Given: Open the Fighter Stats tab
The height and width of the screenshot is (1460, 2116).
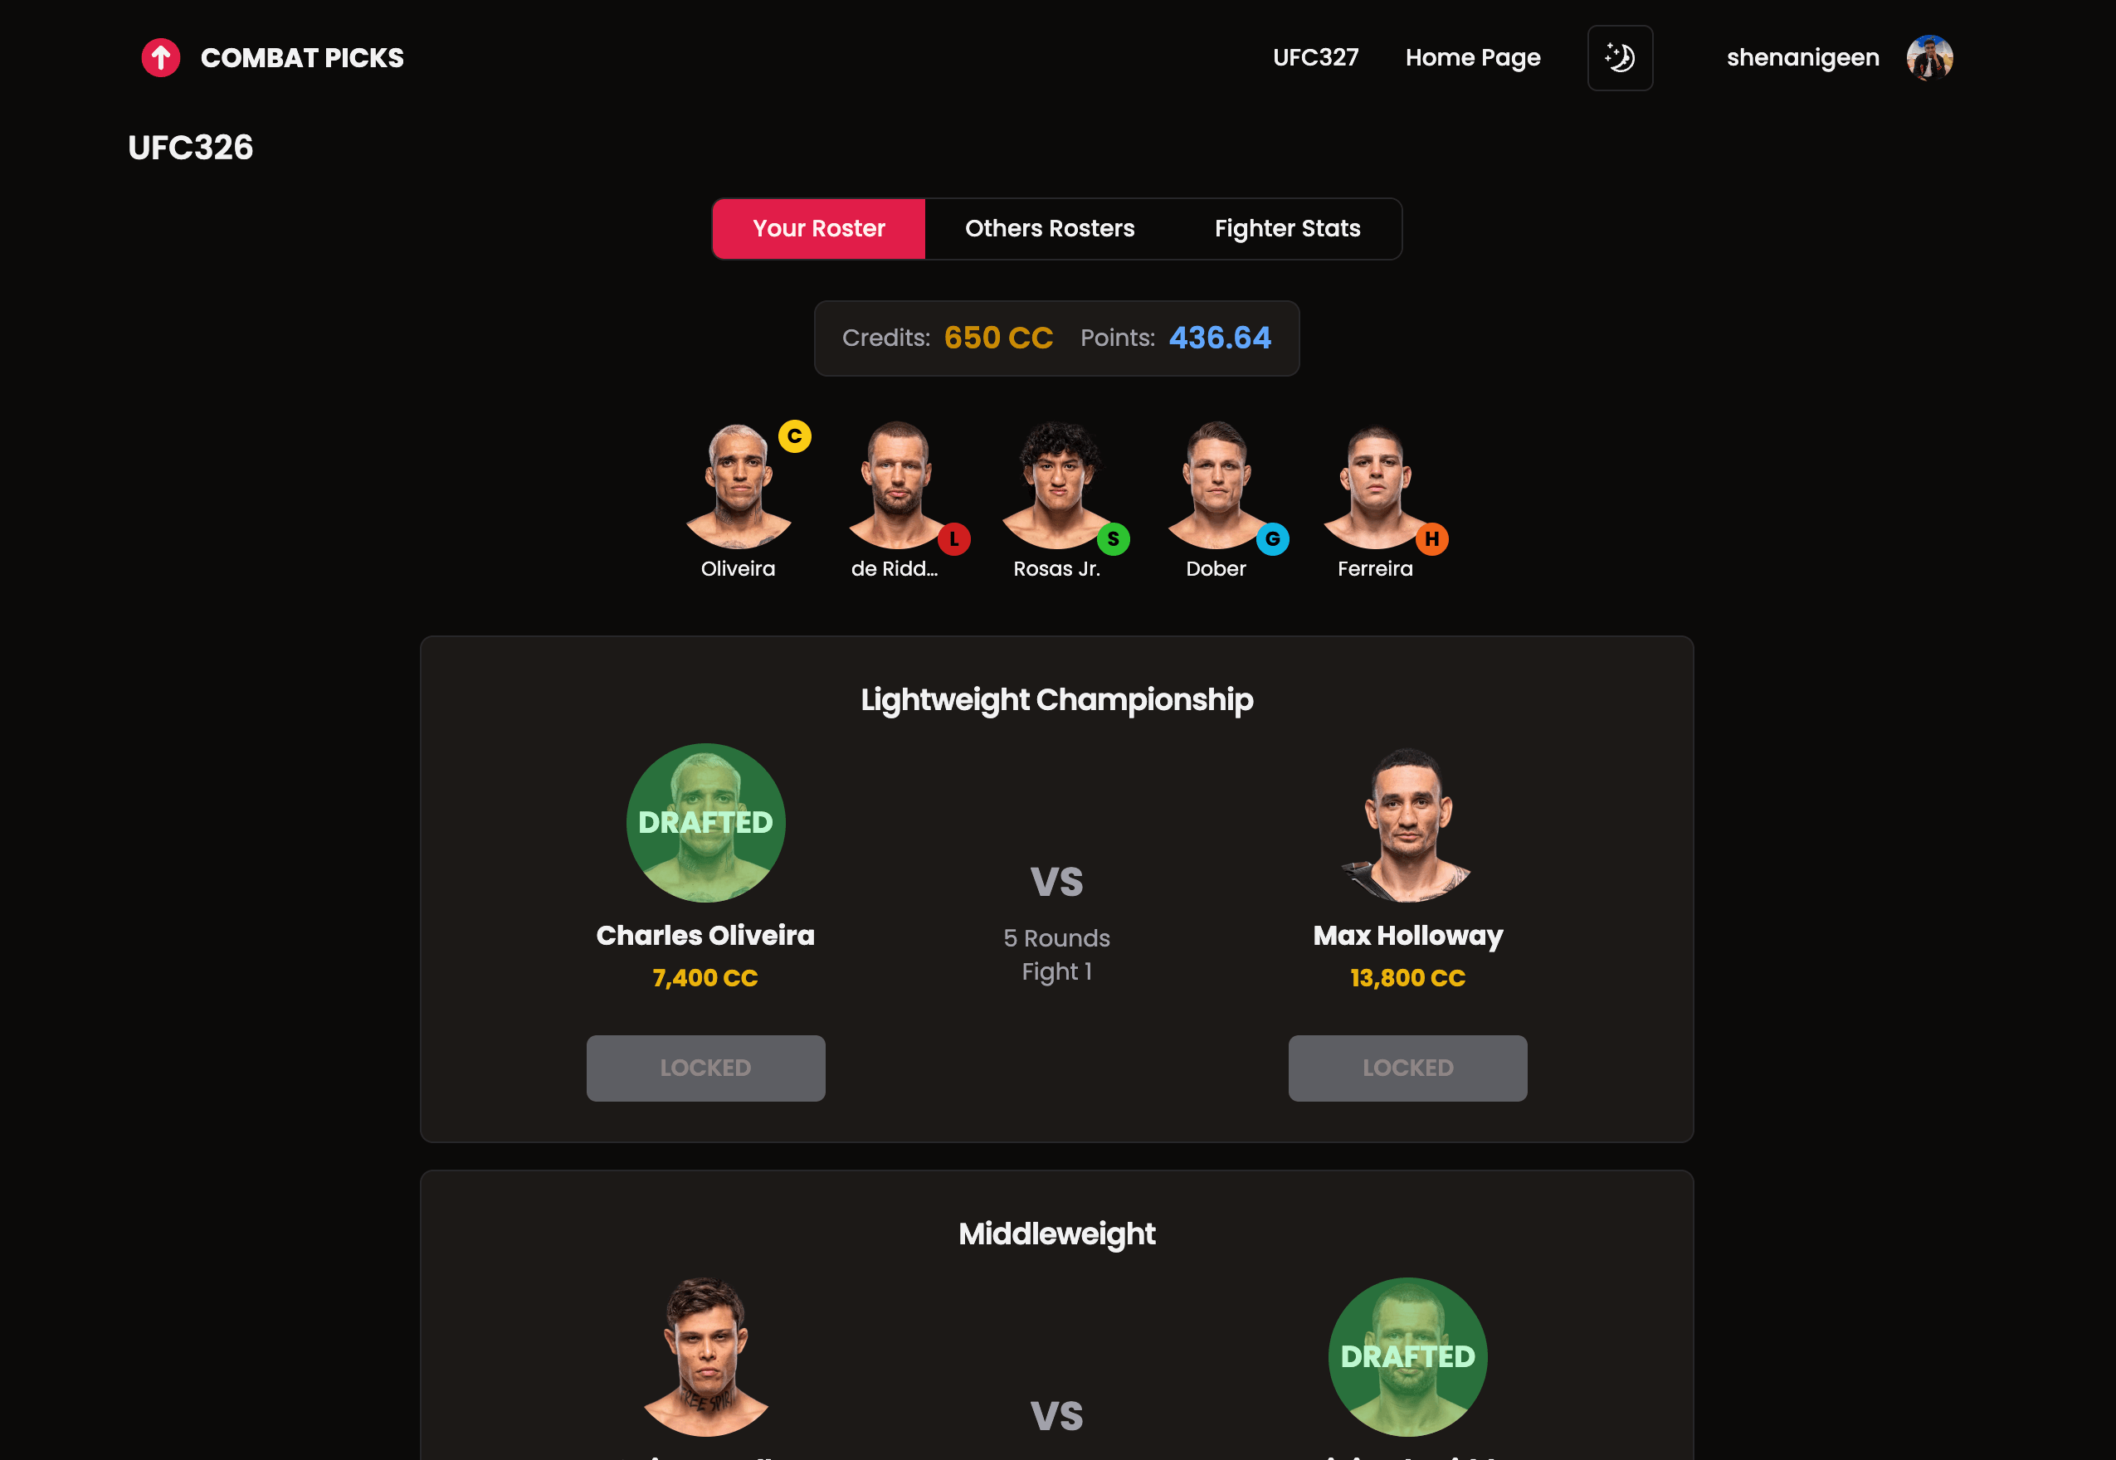Looking at the screenshot, I should pos(1287,229).
